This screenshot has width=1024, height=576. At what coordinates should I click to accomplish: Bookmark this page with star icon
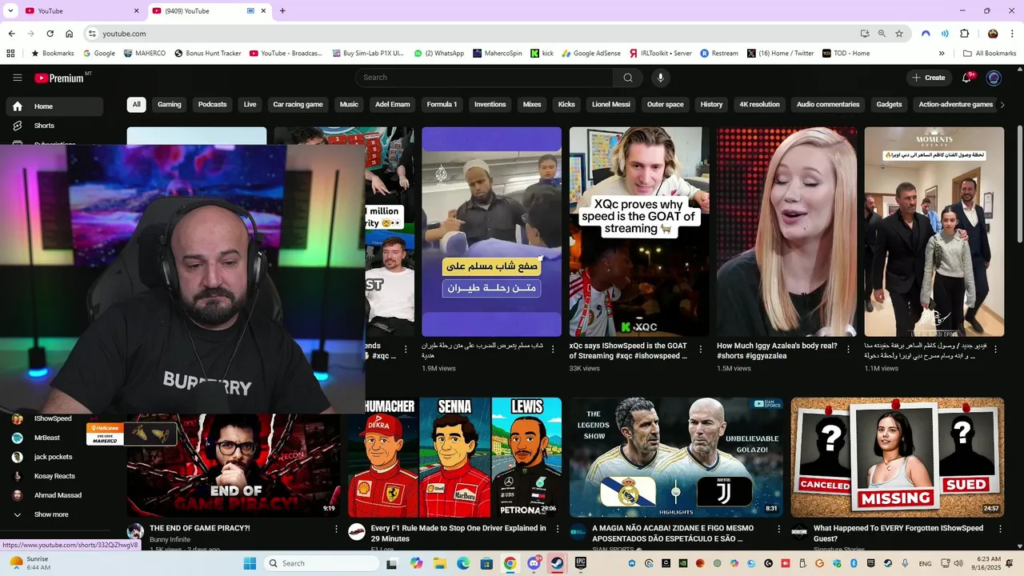pyautogui.click(x=899, y=34)
